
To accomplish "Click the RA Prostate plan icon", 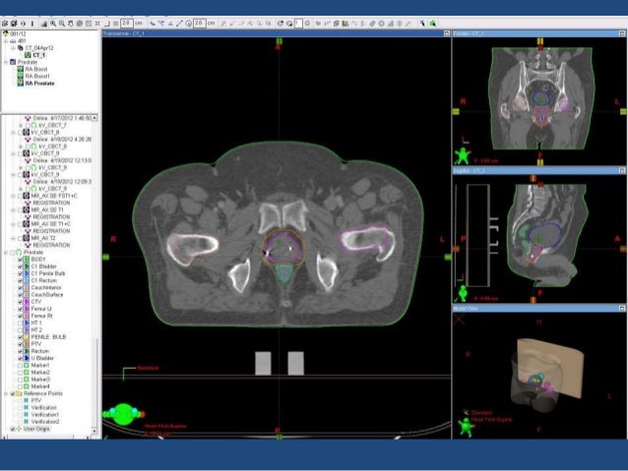I will (20, 84).
